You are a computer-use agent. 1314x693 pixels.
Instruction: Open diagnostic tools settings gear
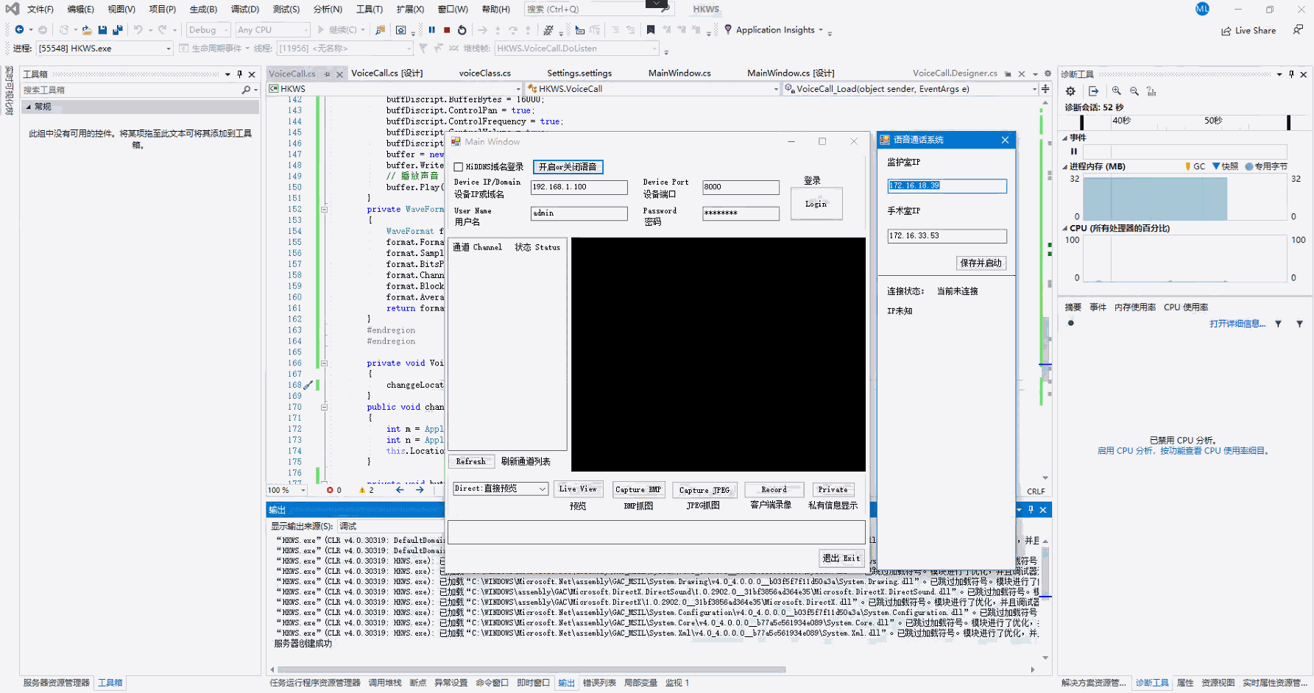click(1070, 91)
